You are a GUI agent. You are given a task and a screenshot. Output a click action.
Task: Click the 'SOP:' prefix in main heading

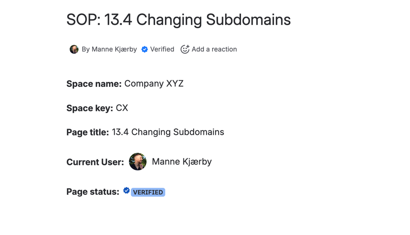[82, 20]
